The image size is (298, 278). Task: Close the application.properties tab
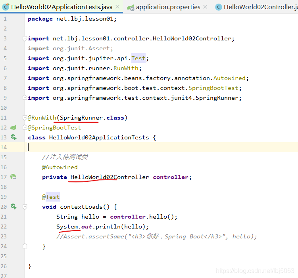tap(205, 7)
